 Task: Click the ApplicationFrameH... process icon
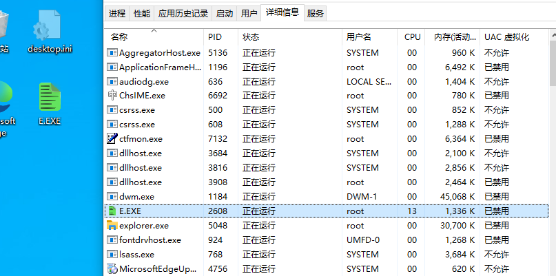112,67
